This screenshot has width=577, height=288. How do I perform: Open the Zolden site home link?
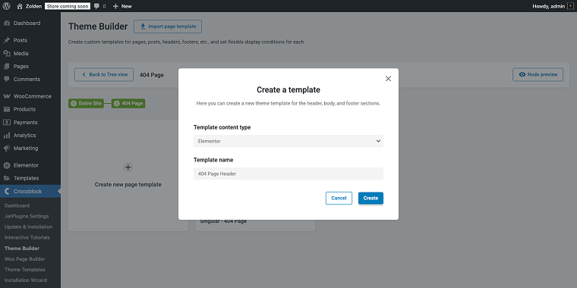pos(29,6)
